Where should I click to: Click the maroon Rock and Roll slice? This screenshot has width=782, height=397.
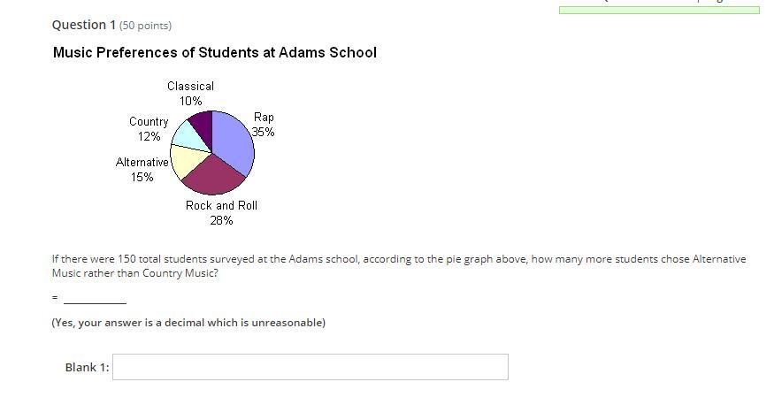[x=214, y=177]
